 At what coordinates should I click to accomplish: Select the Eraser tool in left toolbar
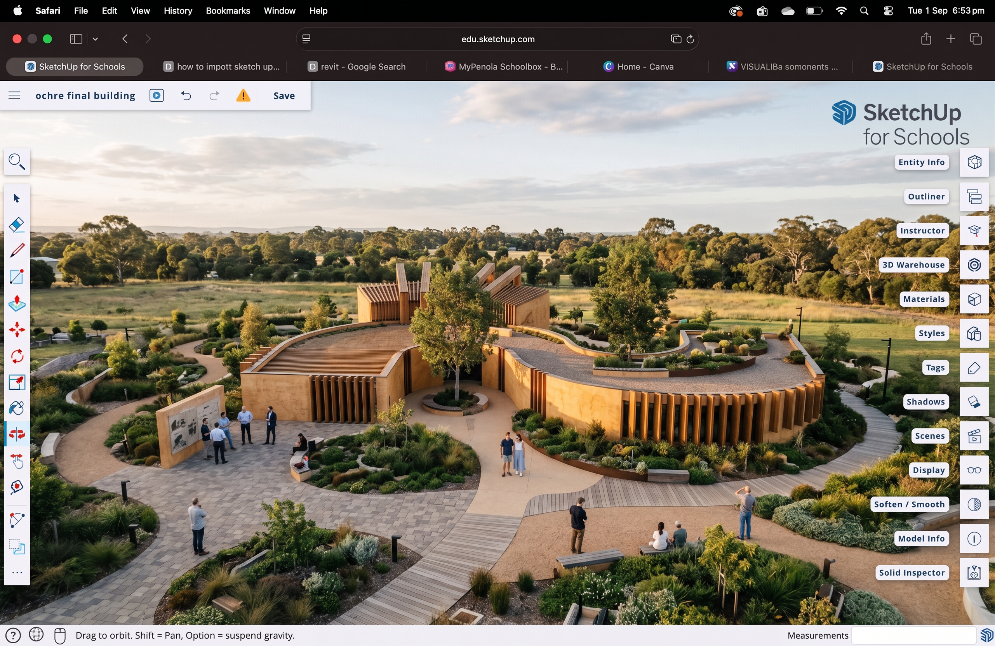[17, 225]
